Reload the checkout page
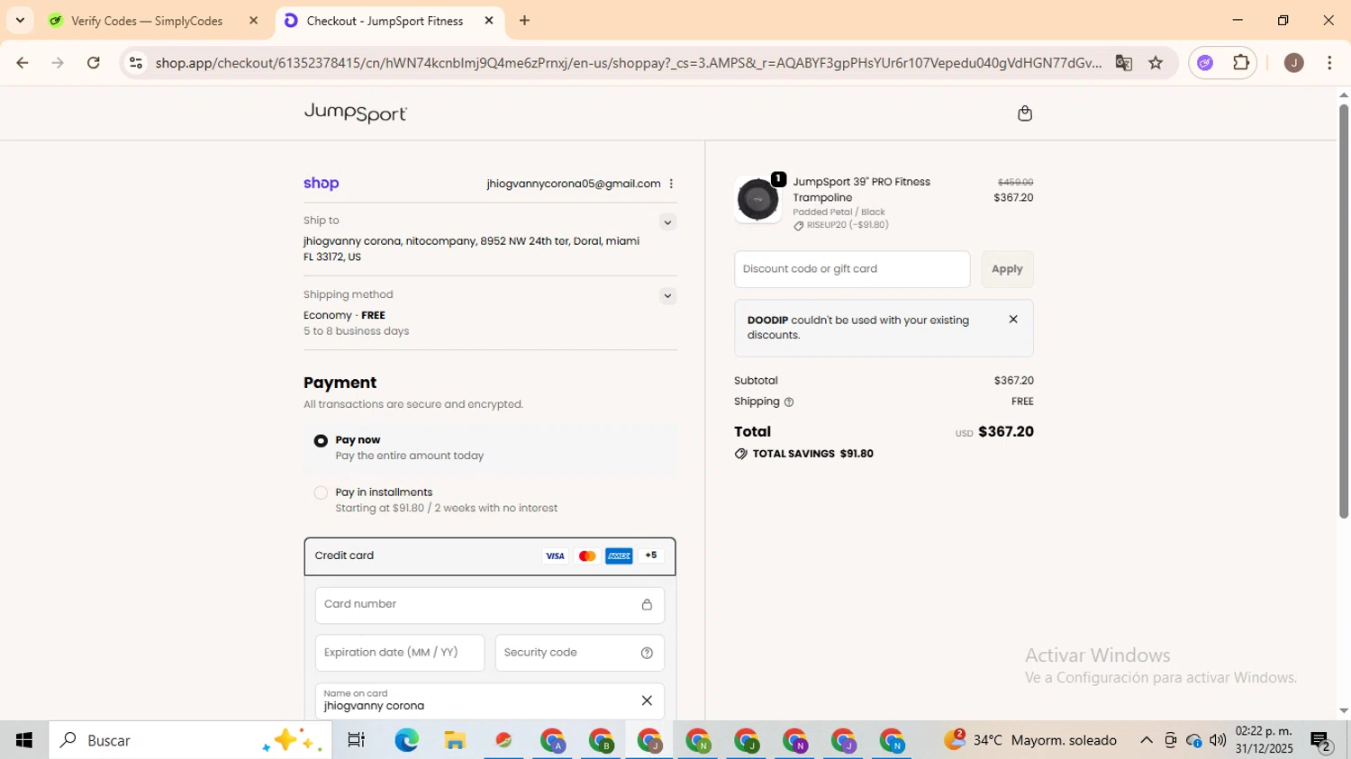 pyautogui.click(x=94, y=63)
